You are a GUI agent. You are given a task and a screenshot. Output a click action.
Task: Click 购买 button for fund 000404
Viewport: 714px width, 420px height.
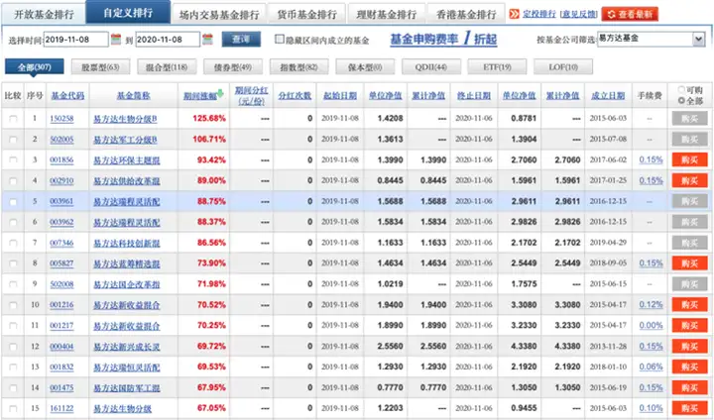[x=689, y=347]
